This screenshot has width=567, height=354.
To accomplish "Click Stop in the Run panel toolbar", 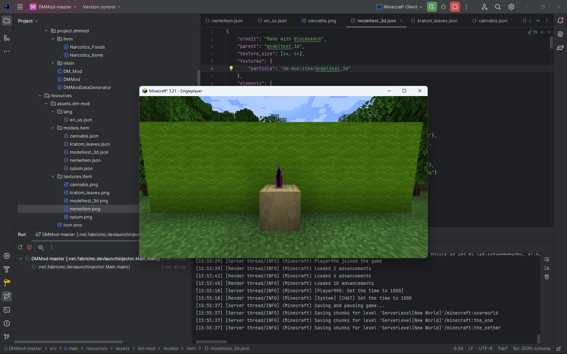I will click(29, 247).
